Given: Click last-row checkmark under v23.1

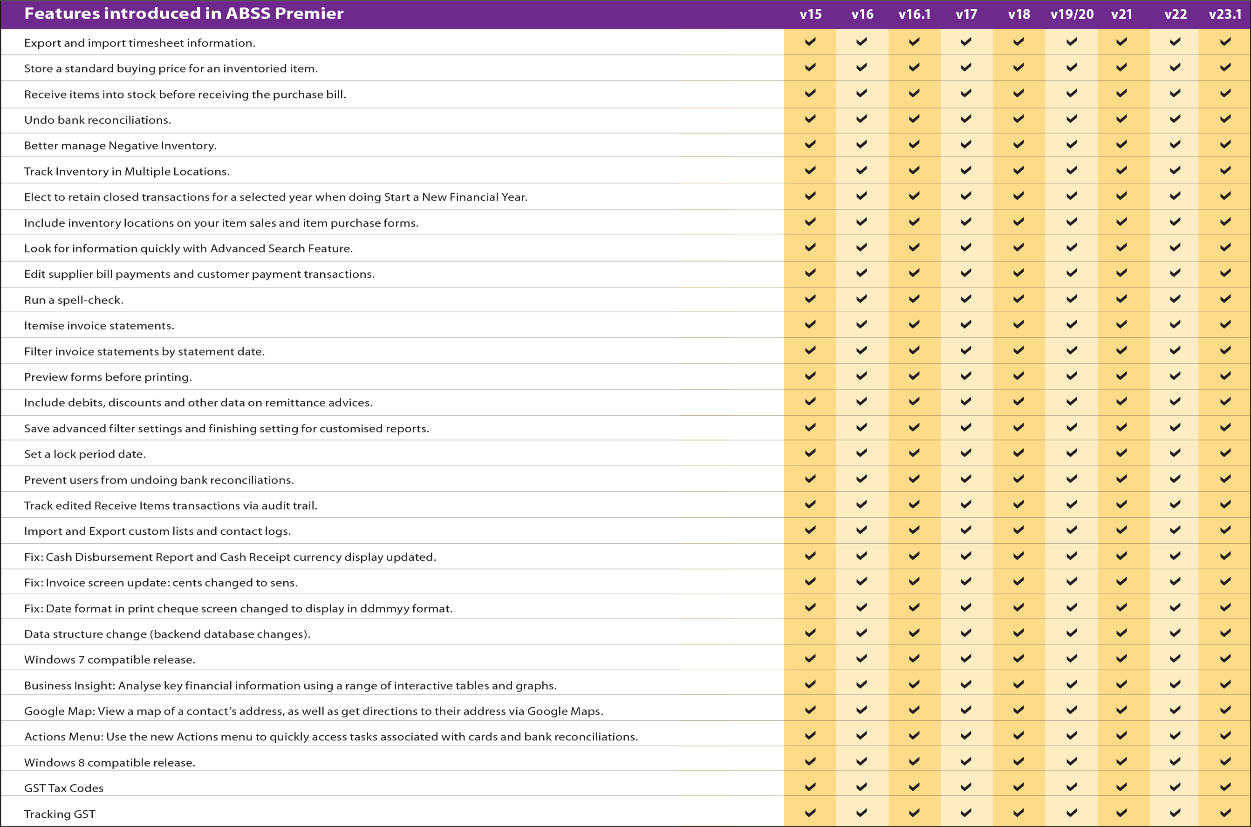Looking at the screenshot, I should point(1225,812).
